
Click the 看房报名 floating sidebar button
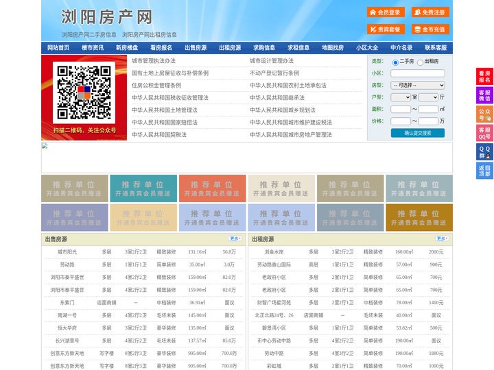[484, 77]
